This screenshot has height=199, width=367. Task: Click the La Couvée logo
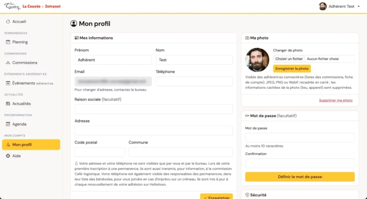12,6
